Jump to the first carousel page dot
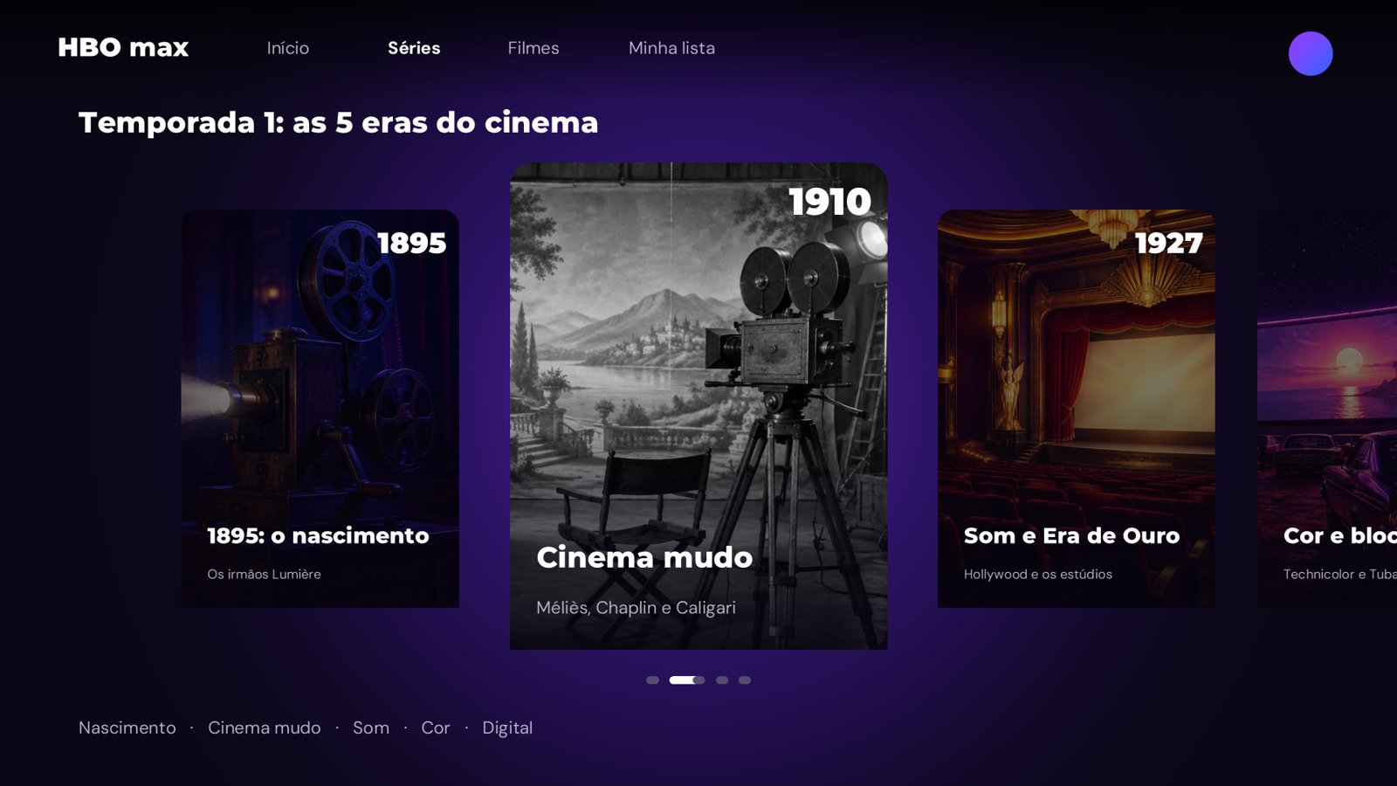 pos(652,680)
